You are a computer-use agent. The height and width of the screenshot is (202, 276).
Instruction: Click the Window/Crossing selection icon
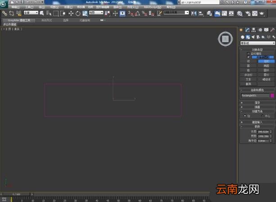(x=63, y=13)
